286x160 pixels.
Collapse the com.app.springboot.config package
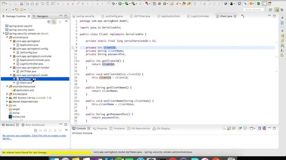pyautogui.click(x=11, y=48)
